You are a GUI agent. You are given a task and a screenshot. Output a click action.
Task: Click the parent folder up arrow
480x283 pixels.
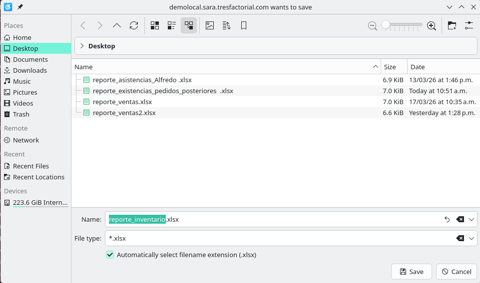coord(116,25)
